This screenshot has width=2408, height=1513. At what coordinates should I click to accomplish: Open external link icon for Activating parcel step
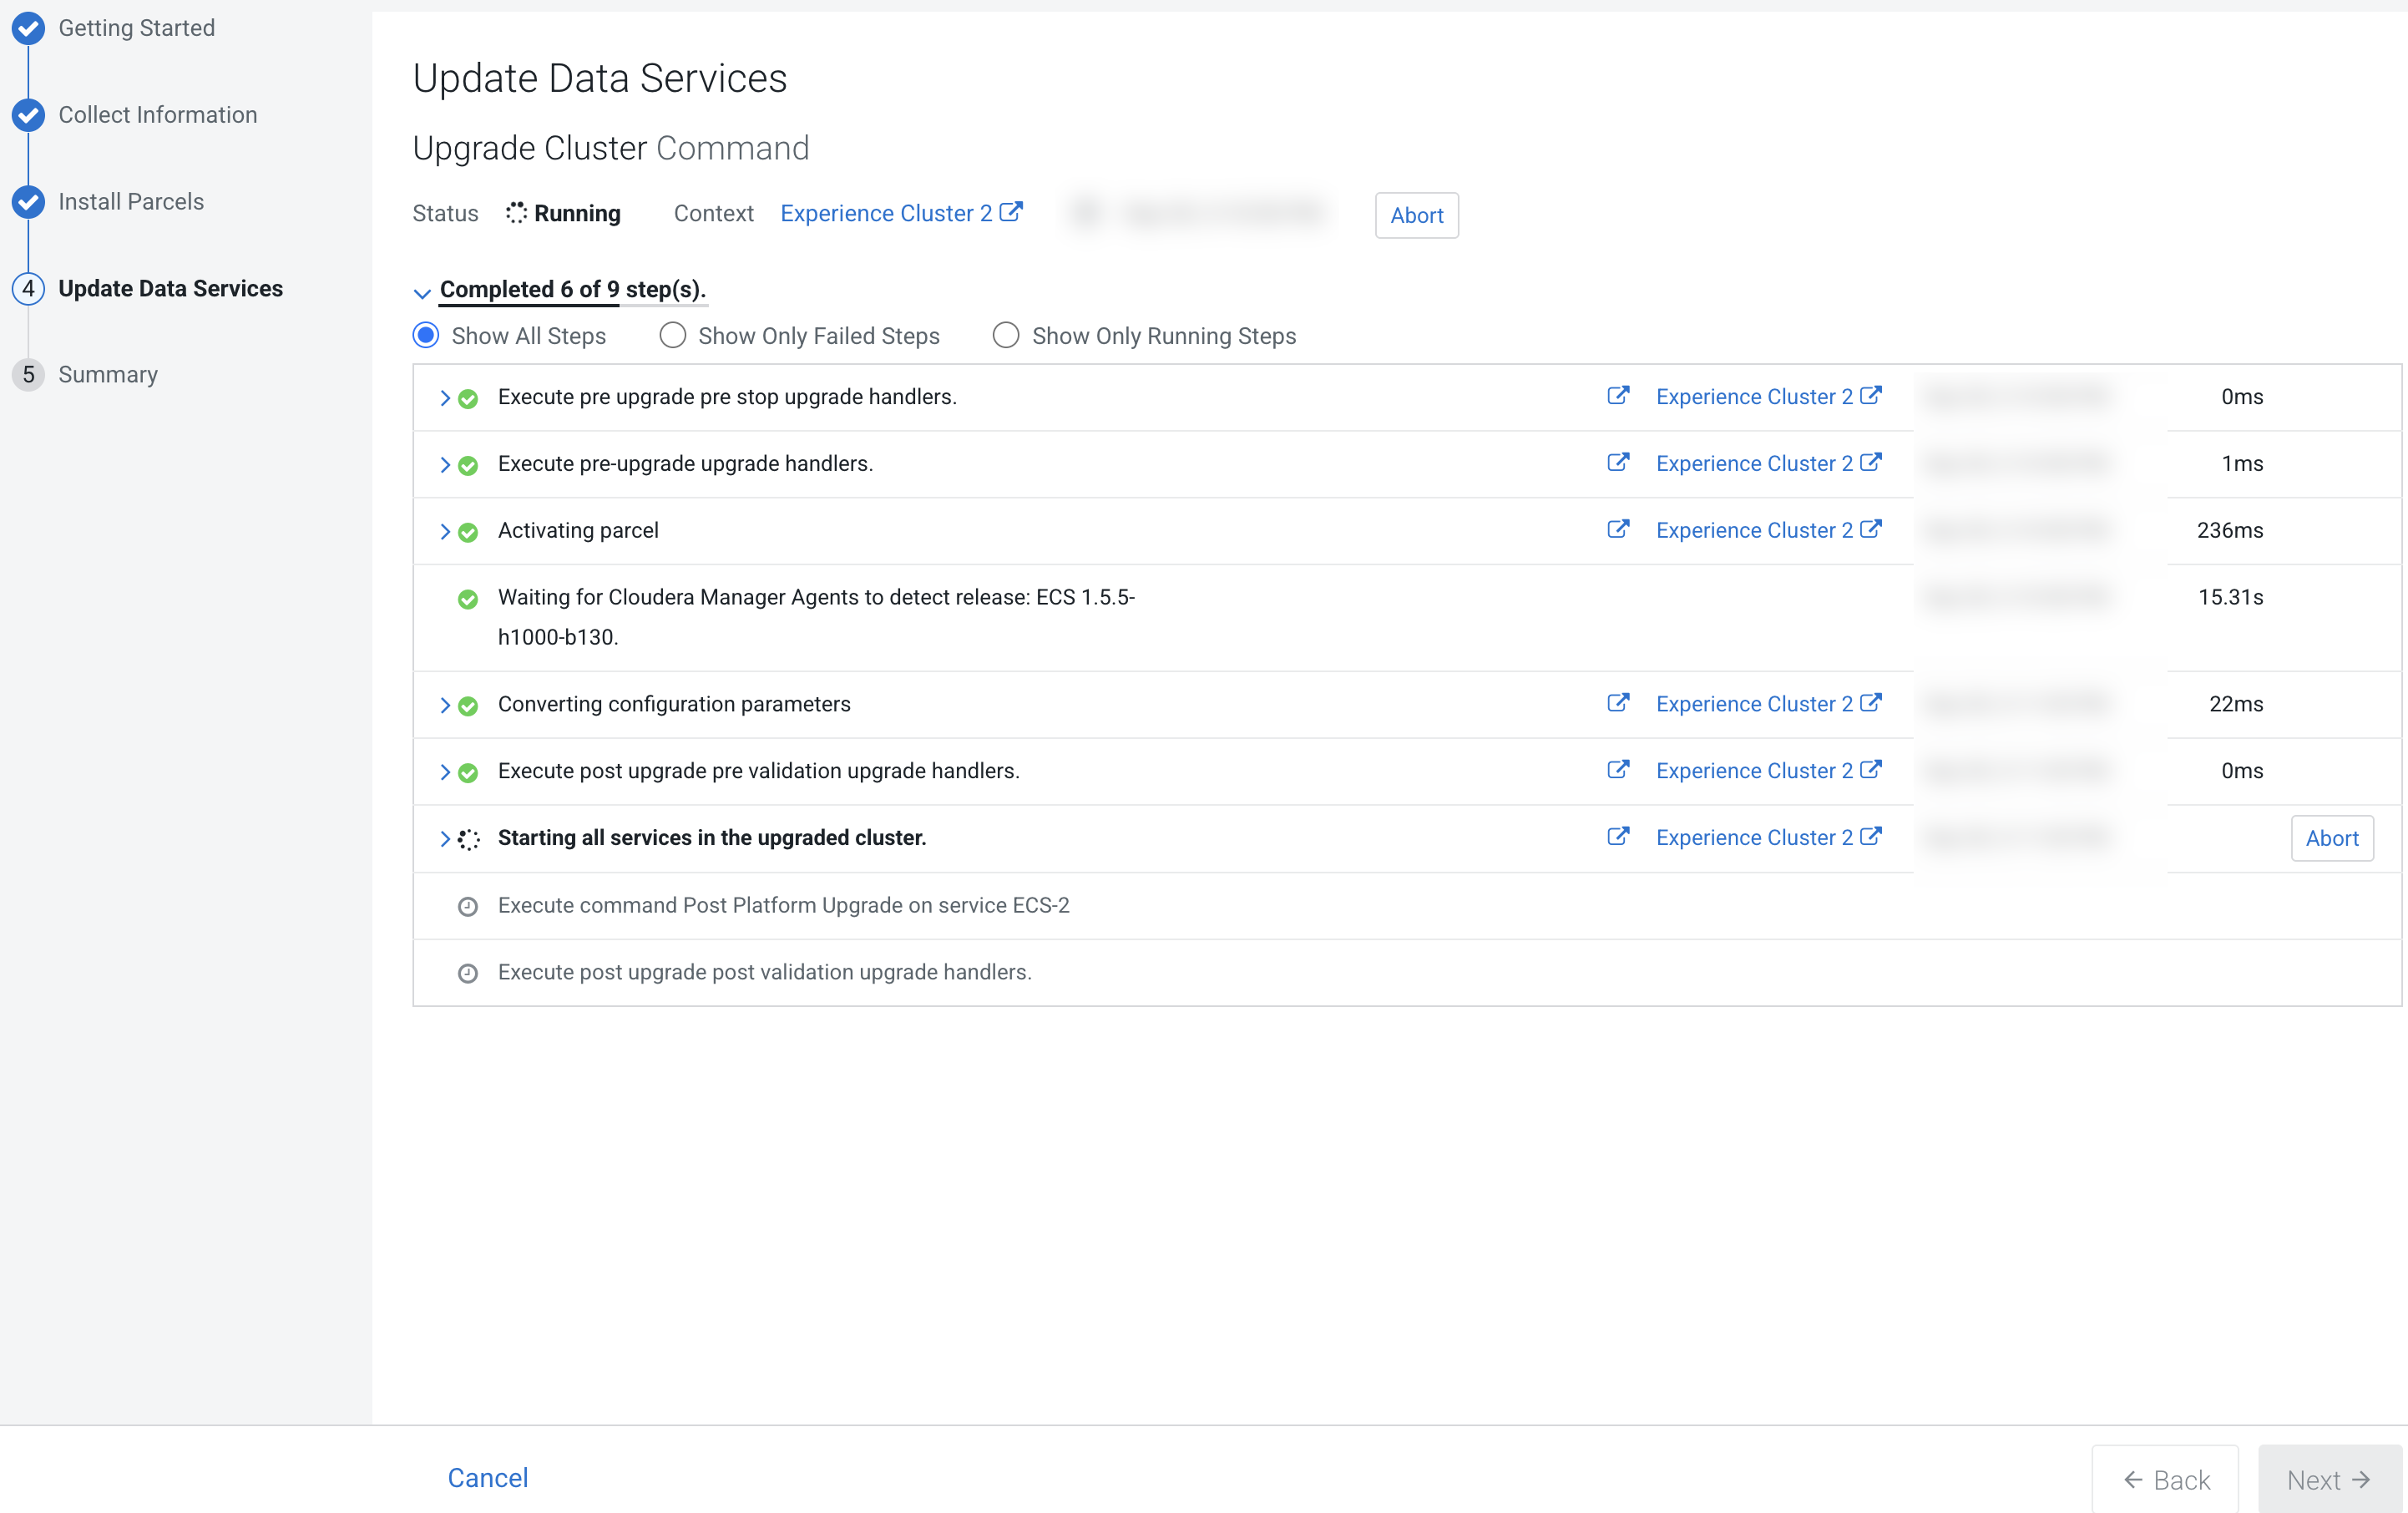click(x=1617, y=529)
